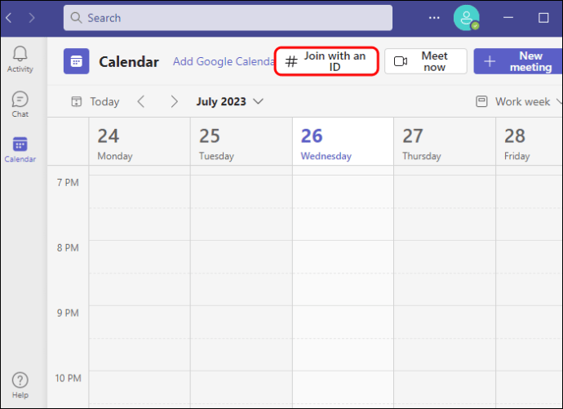Screen dimensions: 563x409
Task: Expand the July 2023 month picker
Action: (230, 101)
